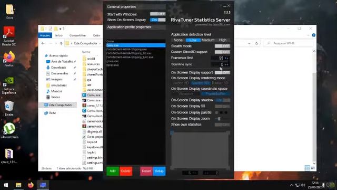337x190 pixels.
Task: Set detection level to Low
Action: click(x=193, y=40)
